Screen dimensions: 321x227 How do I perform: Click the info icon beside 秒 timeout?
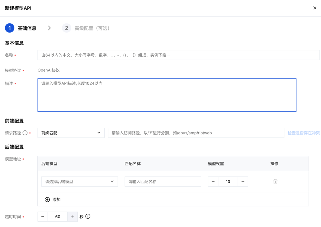pyautogui.click(x=88, y=216)
